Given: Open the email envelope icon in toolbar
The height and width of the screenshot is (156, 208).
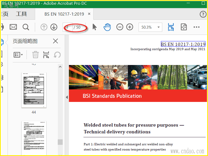Looking at the screenshot, I should click(x=13, y=27).
